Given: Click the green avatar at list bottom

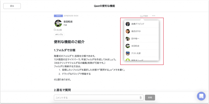Looking at the screenshot, I should (x=128, y=60).
